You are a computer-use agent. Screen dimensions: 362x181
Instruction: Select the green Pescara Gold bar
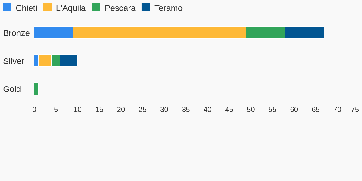coord(37,89)
